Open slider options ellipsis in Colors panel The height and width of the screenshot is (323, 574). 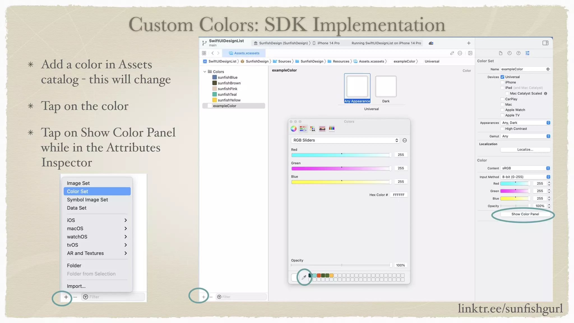pyautogui.click(x=405, y=140)
